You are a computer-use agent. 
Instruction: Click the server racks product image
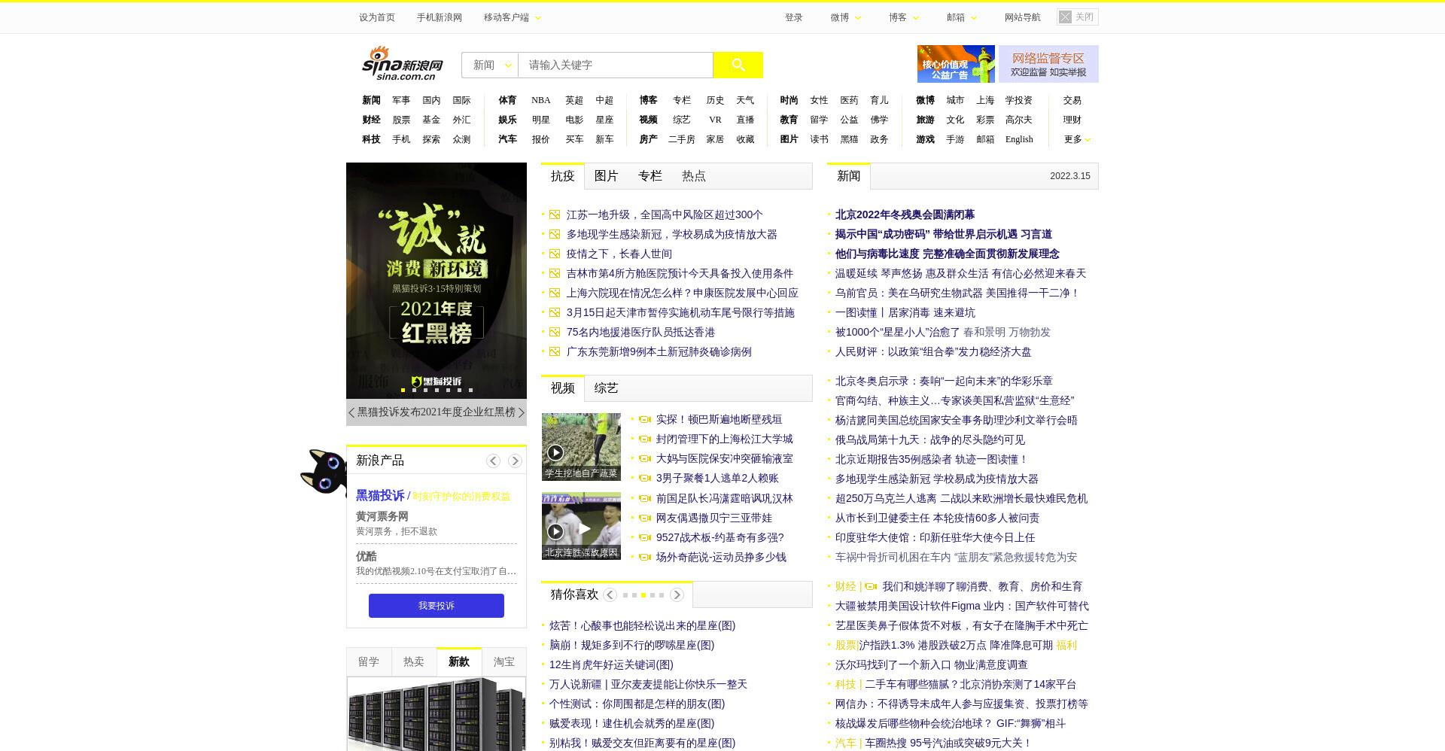(x=437, y=713)
